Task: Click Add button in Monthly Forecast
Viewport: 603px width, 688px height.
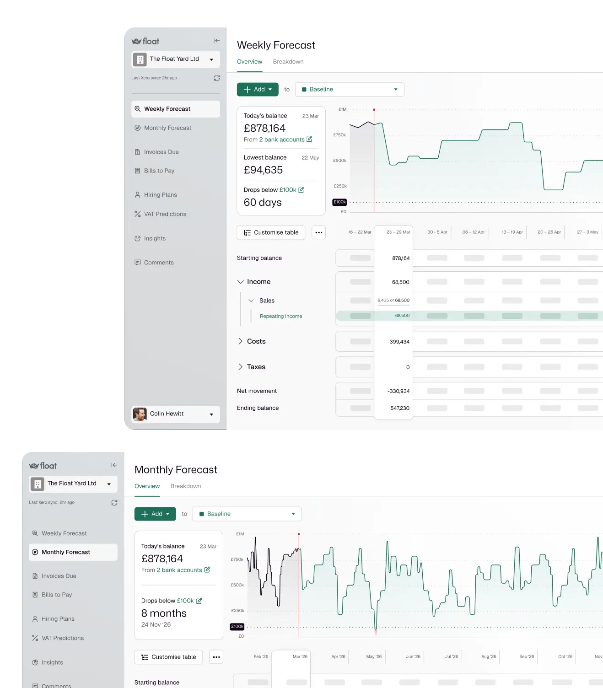Action: click(155, 514)
